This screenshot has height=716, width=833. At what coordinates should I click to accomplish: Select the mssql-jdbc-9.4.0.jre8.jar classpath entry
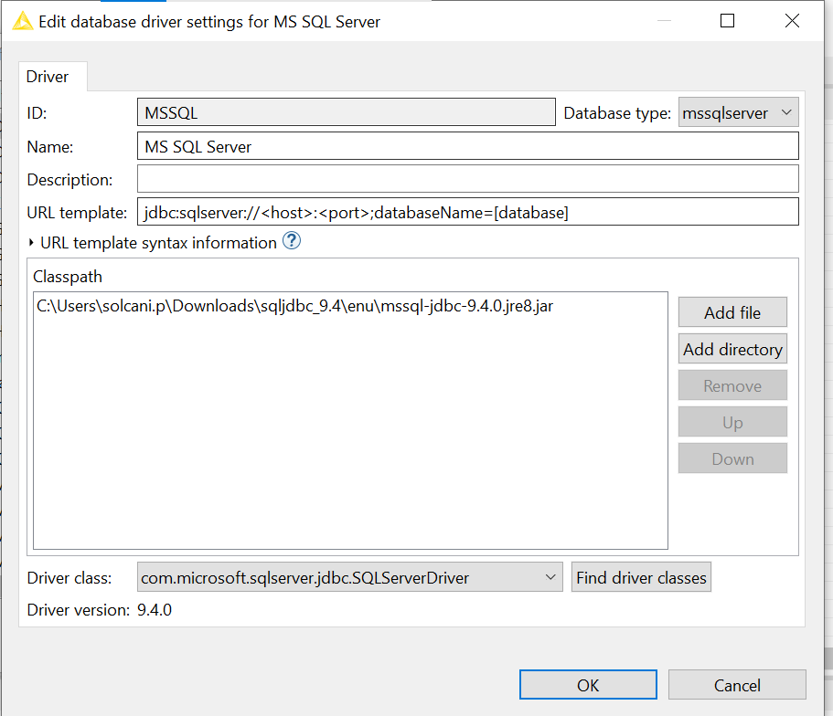click(x=294, y=307)
